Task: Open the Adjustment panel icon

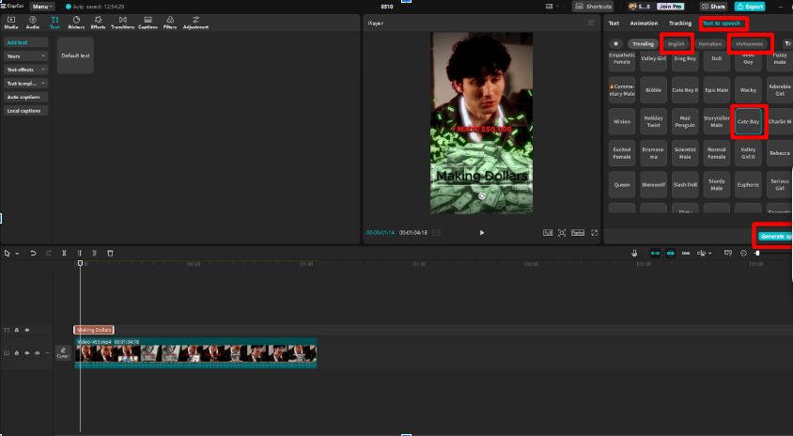Action: [195, 23]
